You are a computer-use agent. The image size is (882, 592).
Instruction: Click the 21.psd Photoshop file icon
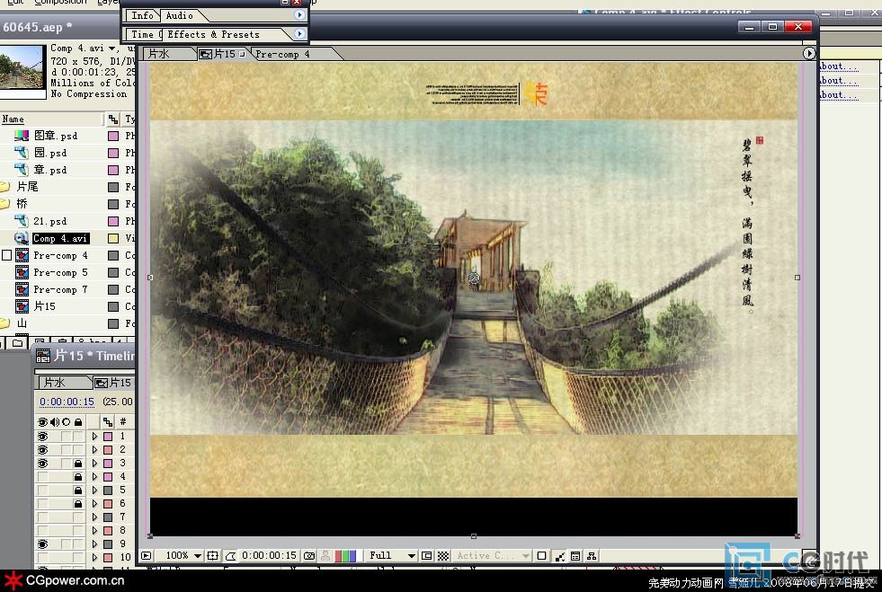click(x=22, y=221)
